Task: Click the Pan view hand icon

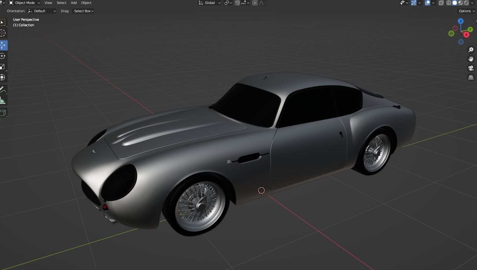Action: (471, 59)
